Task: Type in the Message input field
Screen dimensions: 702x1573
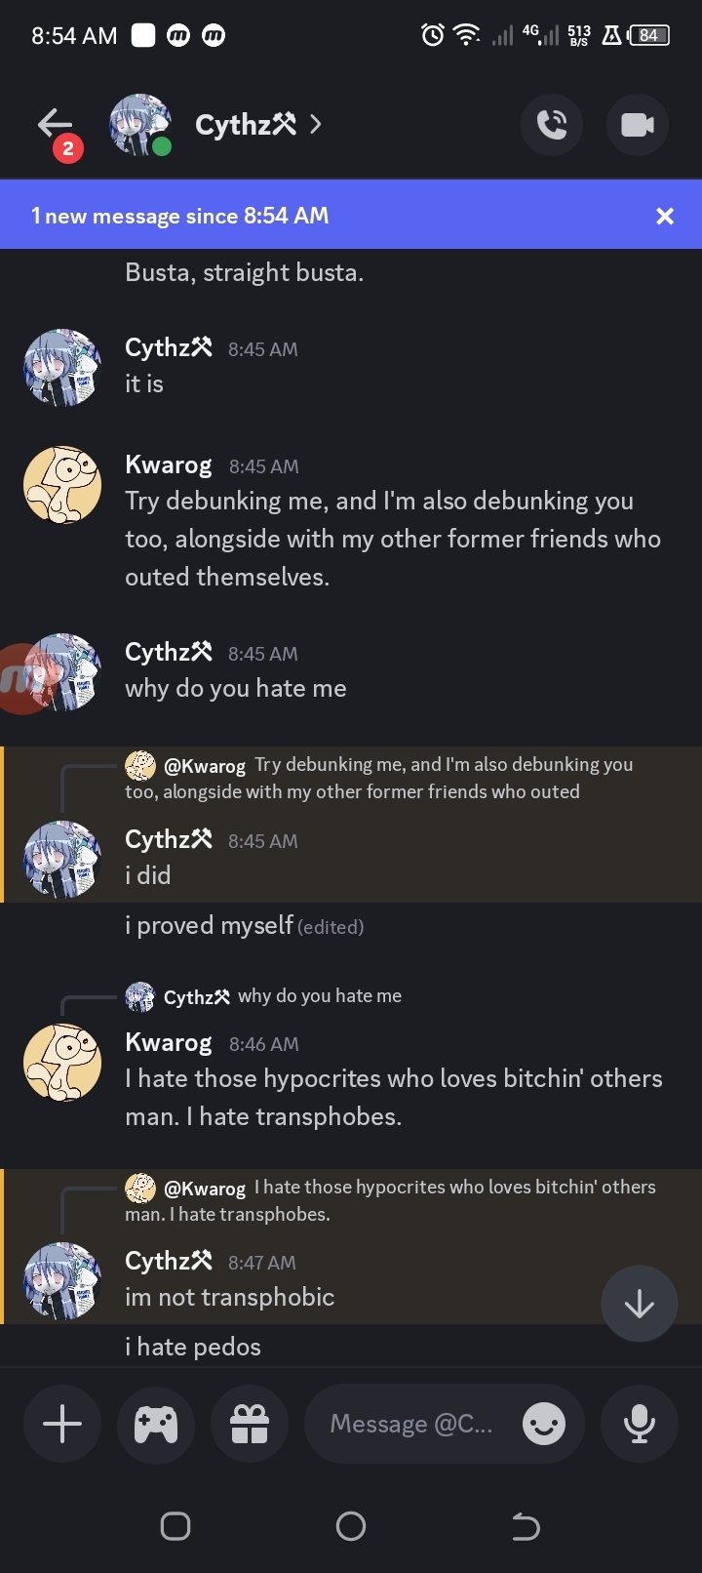Action: [411, 1425]
